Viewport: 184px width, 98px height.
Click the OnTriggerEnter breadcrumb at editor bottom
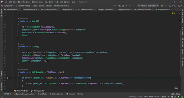38,91
